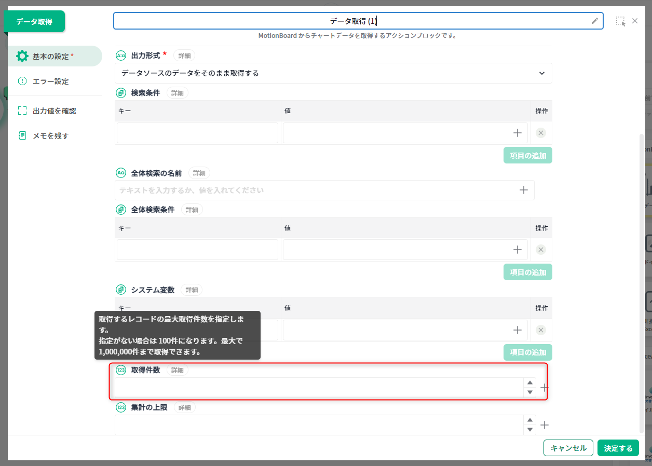Click 項目の追加 under 全体検索条件
The height and width of the screenshot is (466, 652).
pos(528,272)
